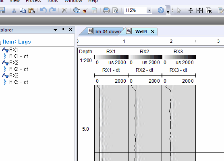The image size is (224, 161).
Task: Open the blue Help question icon
Action: [x=161, y=10]
